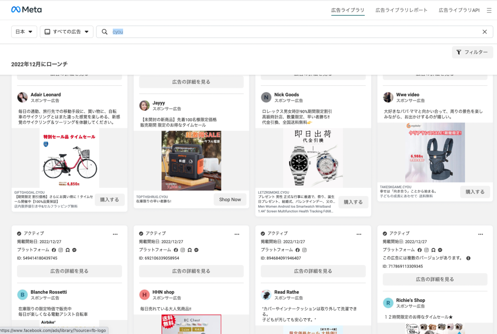View ad details for ID 692106339058954
497x334 pixels.
pos(191,271)
